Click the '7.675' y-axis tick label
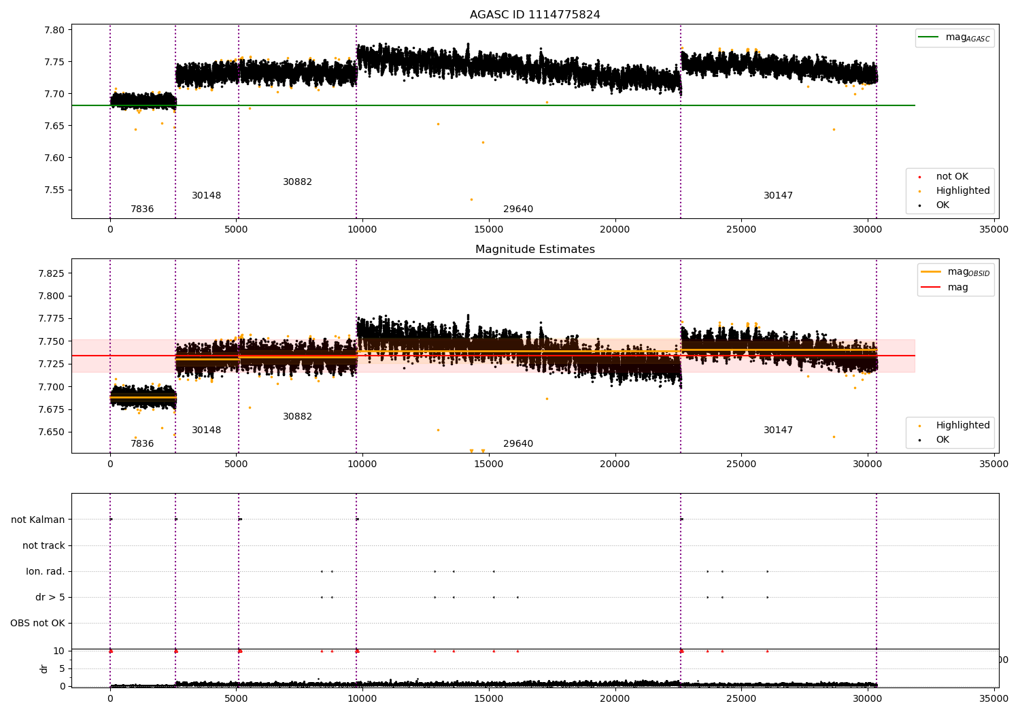The width and height of the screenshot is (1020, 714). pyautogui.click(x=52, y=410)
